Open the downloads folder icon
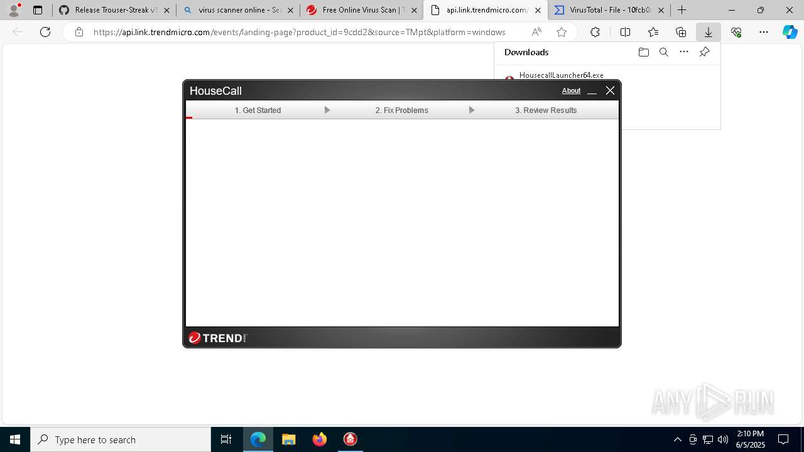Image resolution: width=804 pixels, height=452 pixels. pos(643,52)
